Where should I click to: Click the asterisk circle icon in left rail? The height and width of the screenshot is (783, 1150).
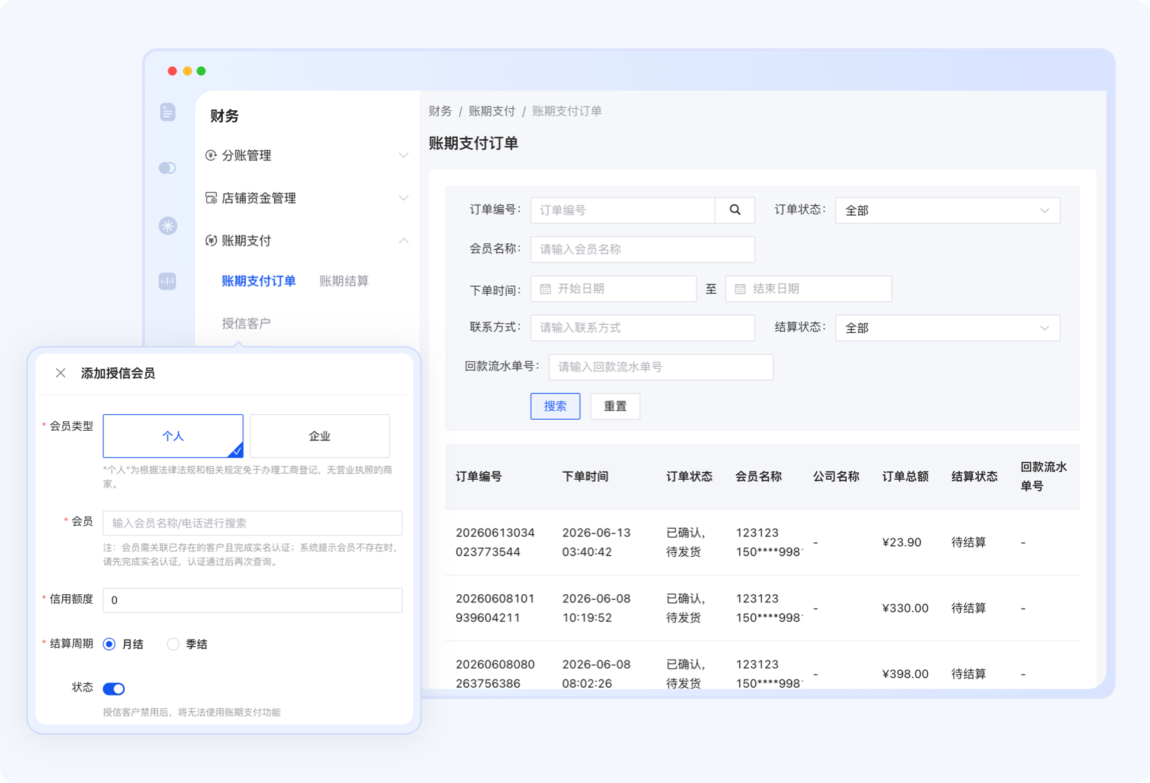click(168, 225)
